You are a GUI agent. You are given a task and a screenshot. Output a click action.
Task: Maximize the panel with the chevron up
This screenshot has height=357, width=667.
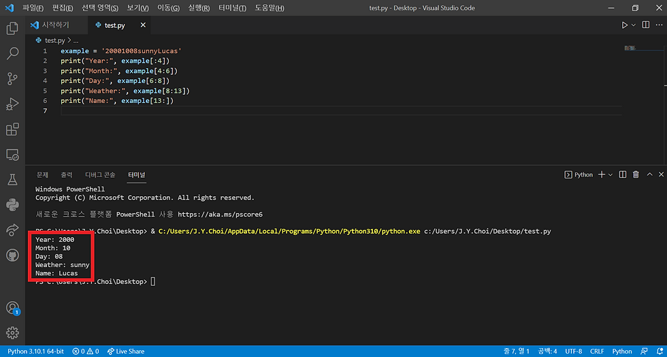click(649, 174)
